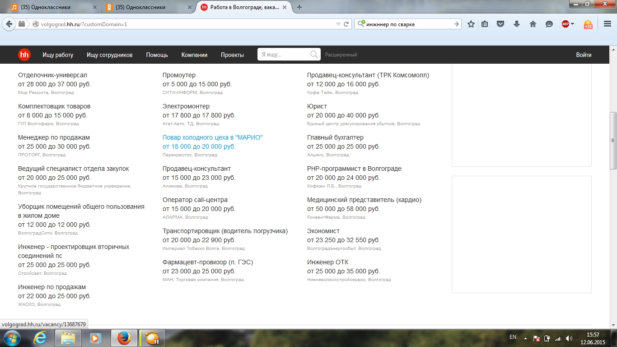Open the Менеджер по продажам vacancy

54,137
